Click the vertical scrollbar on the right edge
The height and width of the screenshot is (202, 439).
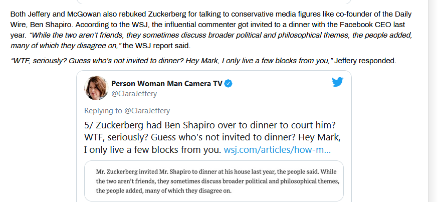coord(433,101)
